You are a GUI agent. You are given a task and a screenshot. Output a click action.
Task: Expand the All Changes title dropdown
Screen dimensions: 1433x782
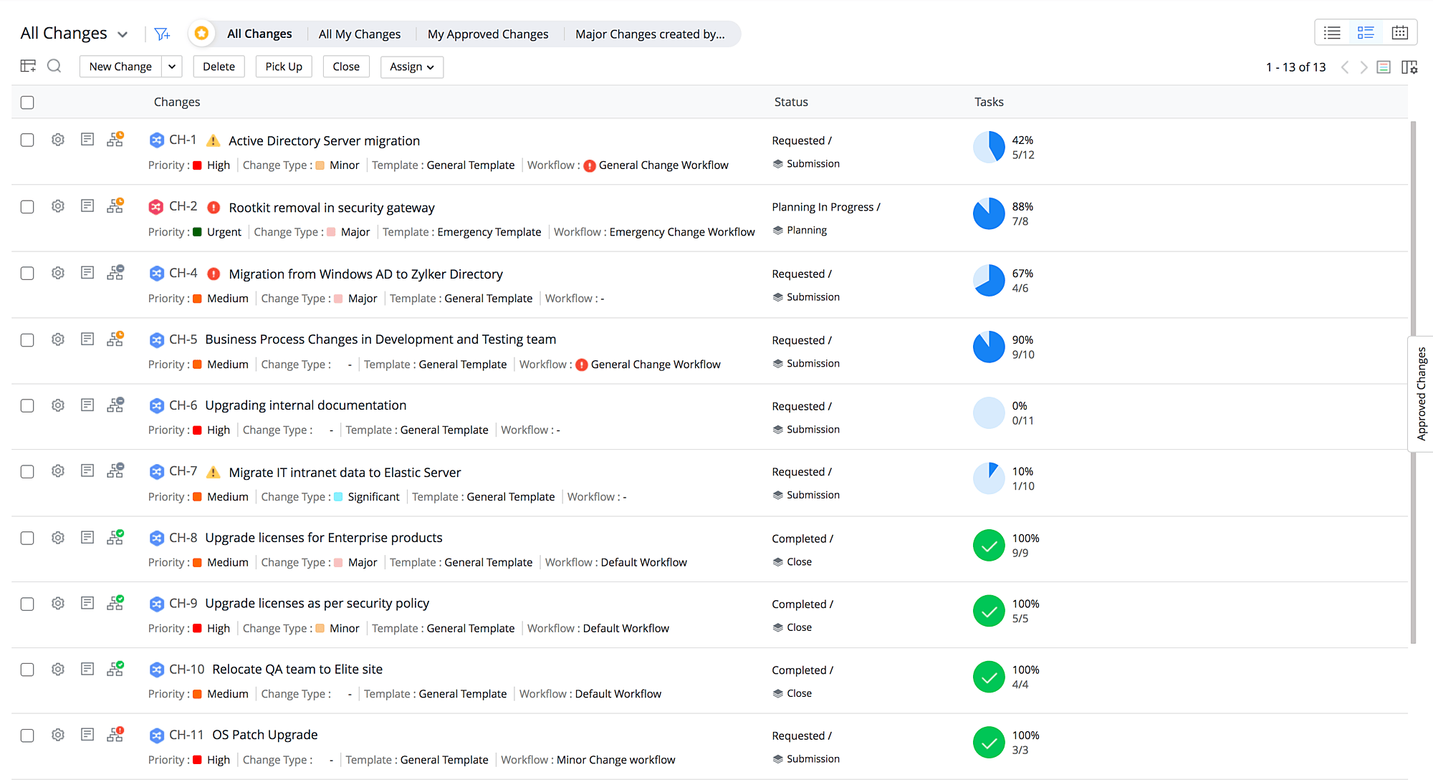click(123, 34)
